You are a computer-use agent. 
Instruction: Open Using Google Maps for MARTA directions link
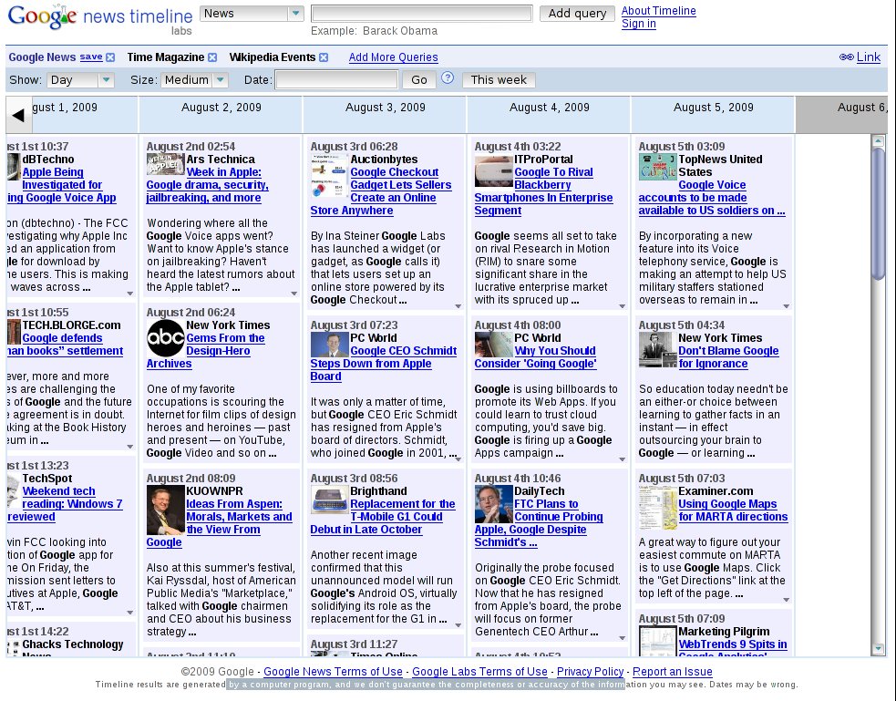(733, 510)
